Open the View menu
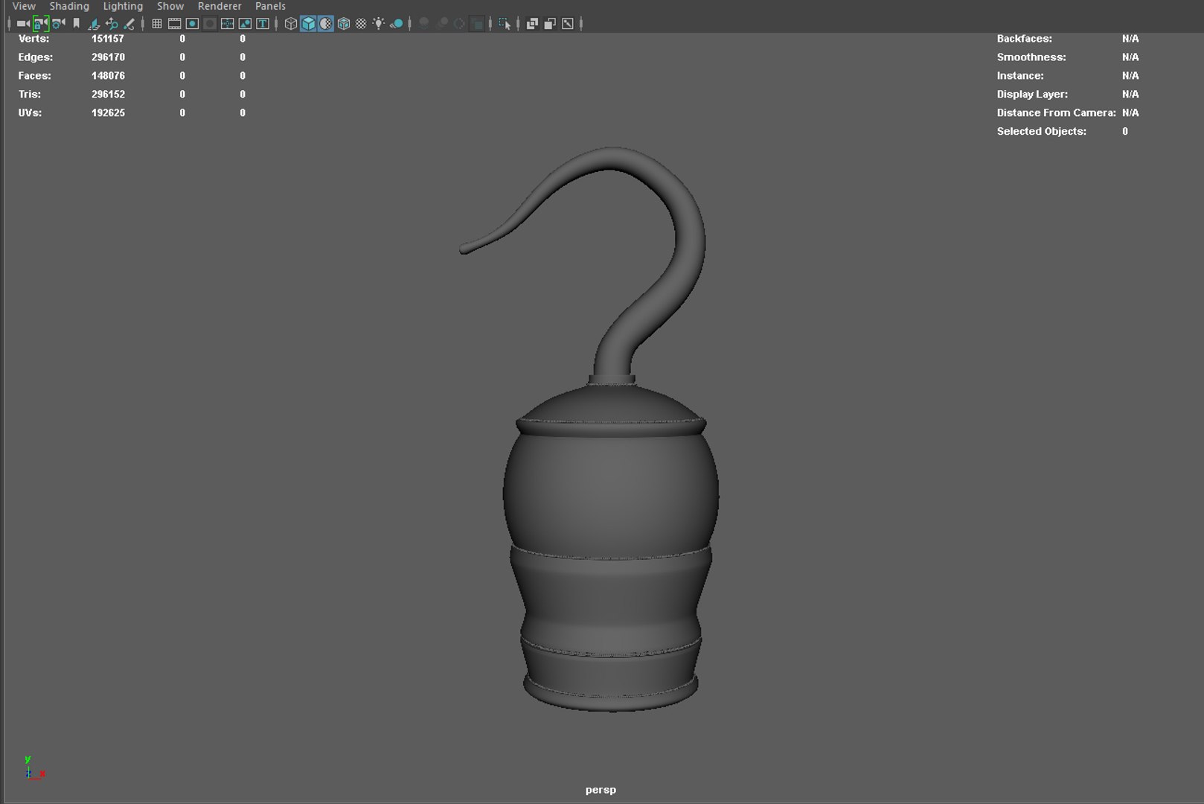This screenshot has width=1204, height=804. (24, 6)
